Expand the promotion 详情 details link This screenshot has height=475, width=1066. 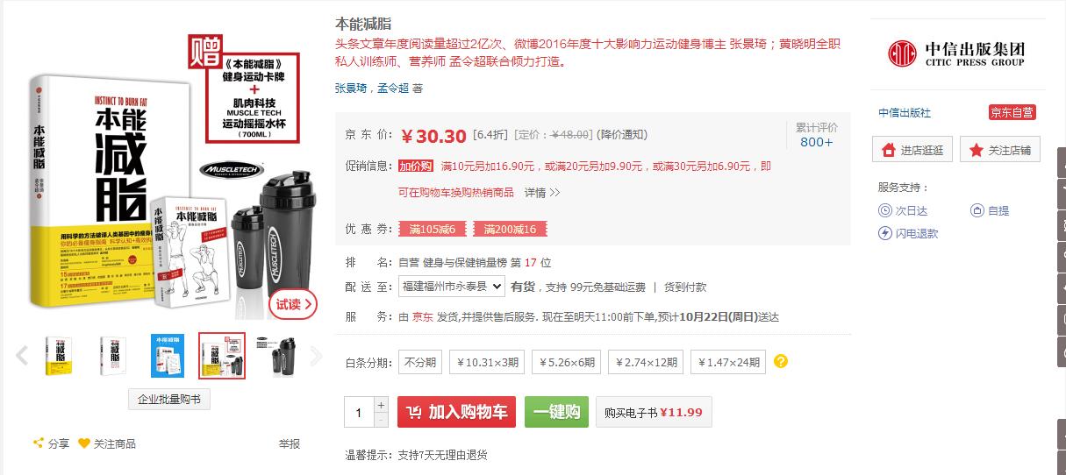(x=542, y=192)
